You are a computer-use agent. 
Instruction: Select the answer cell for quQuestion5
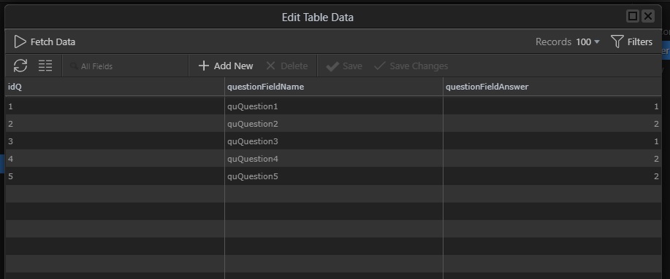(x=552, y=176)
